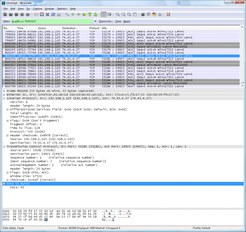
Task: Sort by the Destination column header
Action: pyautogui.click(x=75, y=28)
